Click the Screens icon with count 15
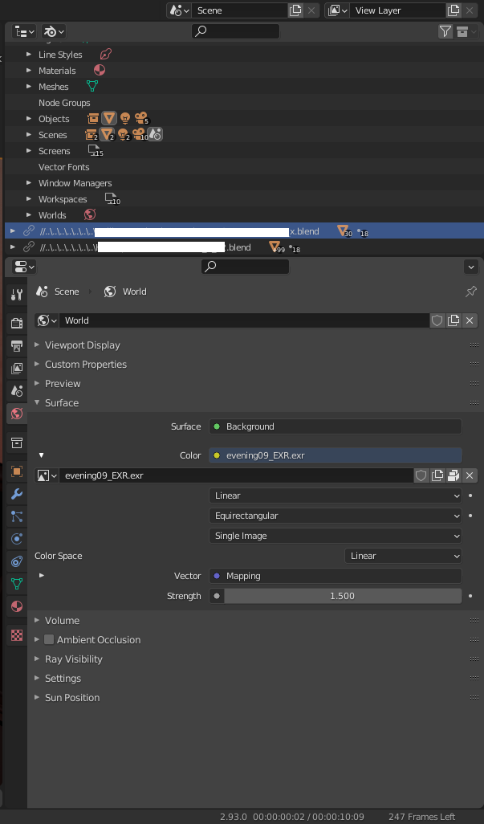The image size is (484, 824). pyautogui.click(x=95, y=151)
